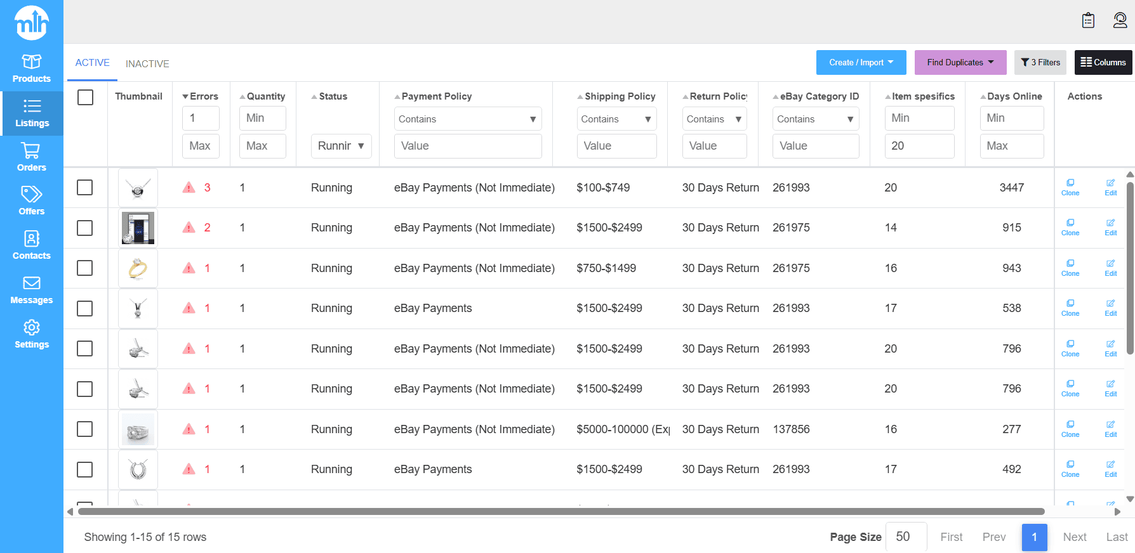Edit the listing with 3447 days online

(1111, 188)
